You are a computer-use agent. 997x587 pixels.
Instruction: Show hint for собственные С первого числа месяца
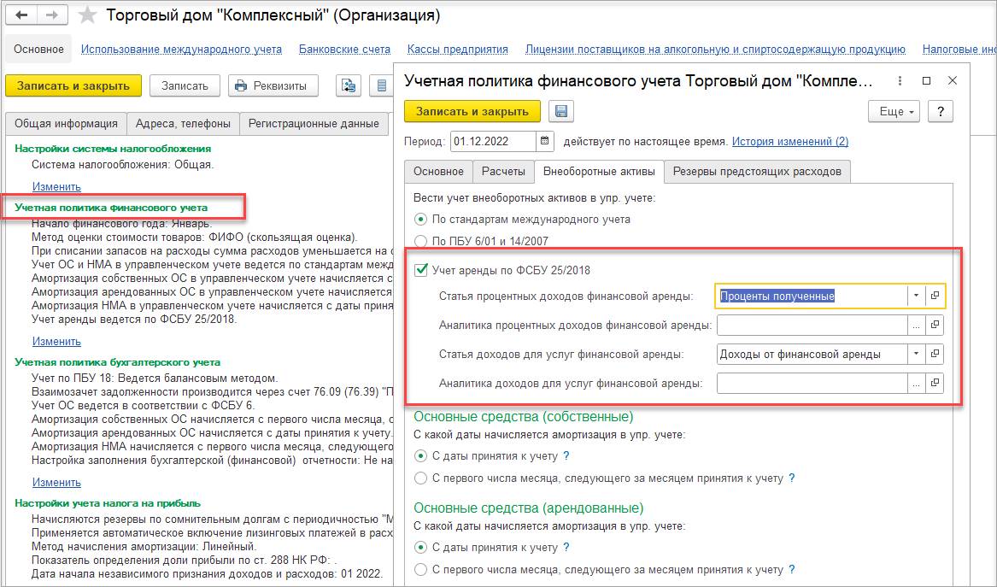coord(792,478)
